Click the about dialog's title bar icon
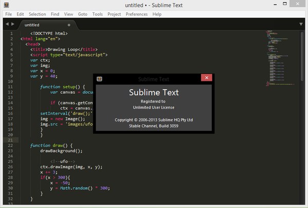This screenshot has height=208, width=308. (x=99, y=79)
